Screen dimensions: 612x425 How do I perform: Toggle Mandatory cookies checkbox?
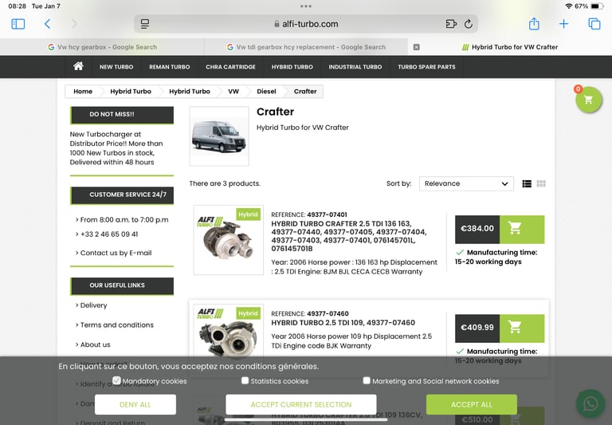tap(116, 380)
